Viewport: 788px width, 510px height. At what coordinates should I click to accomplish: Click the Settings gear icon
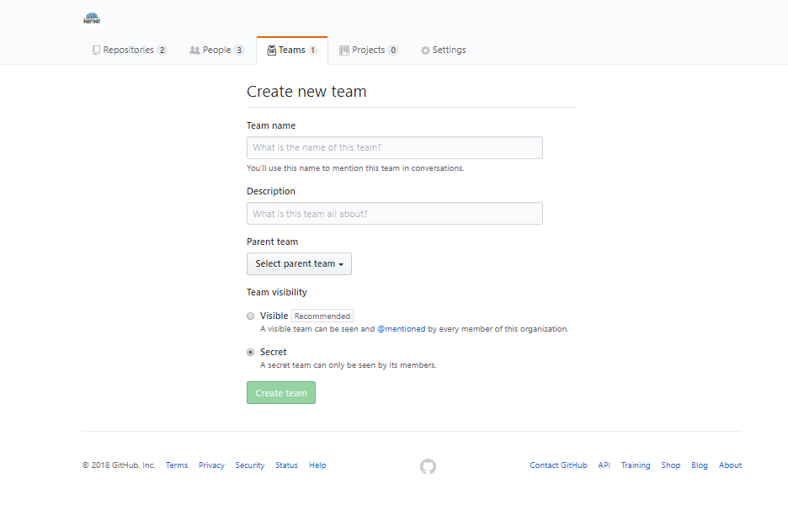coord(425,50)
